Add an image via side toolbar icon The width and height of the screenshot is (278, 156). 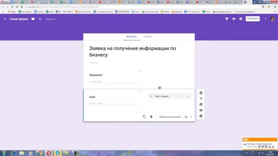(x=201, y=104)
